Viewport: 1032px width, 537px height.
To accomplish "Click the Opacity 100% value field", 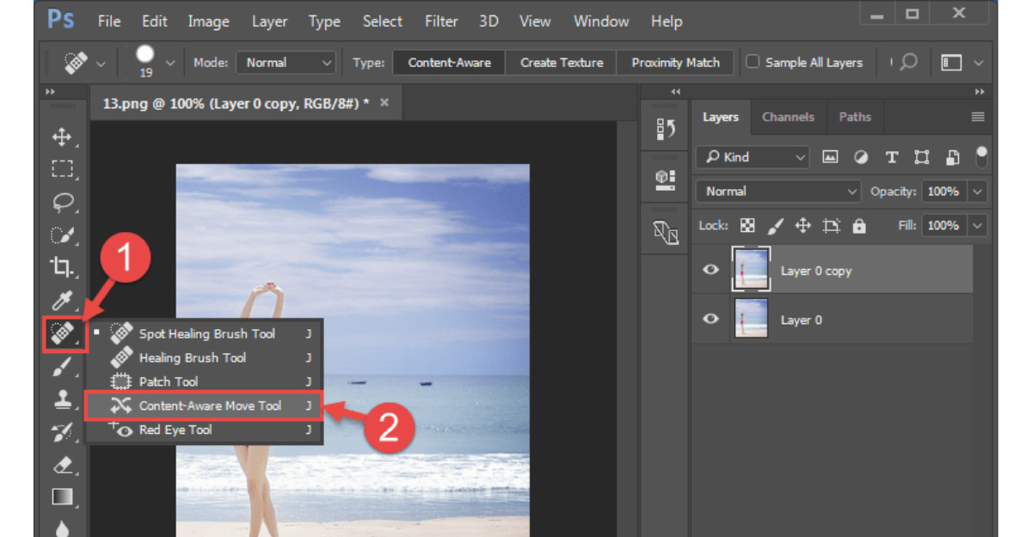I will click(x=943, y=192).
